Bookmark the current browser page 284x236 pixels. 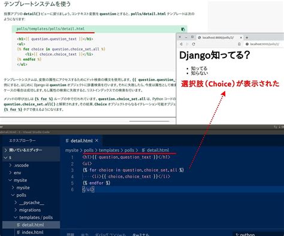coord(239,44)
